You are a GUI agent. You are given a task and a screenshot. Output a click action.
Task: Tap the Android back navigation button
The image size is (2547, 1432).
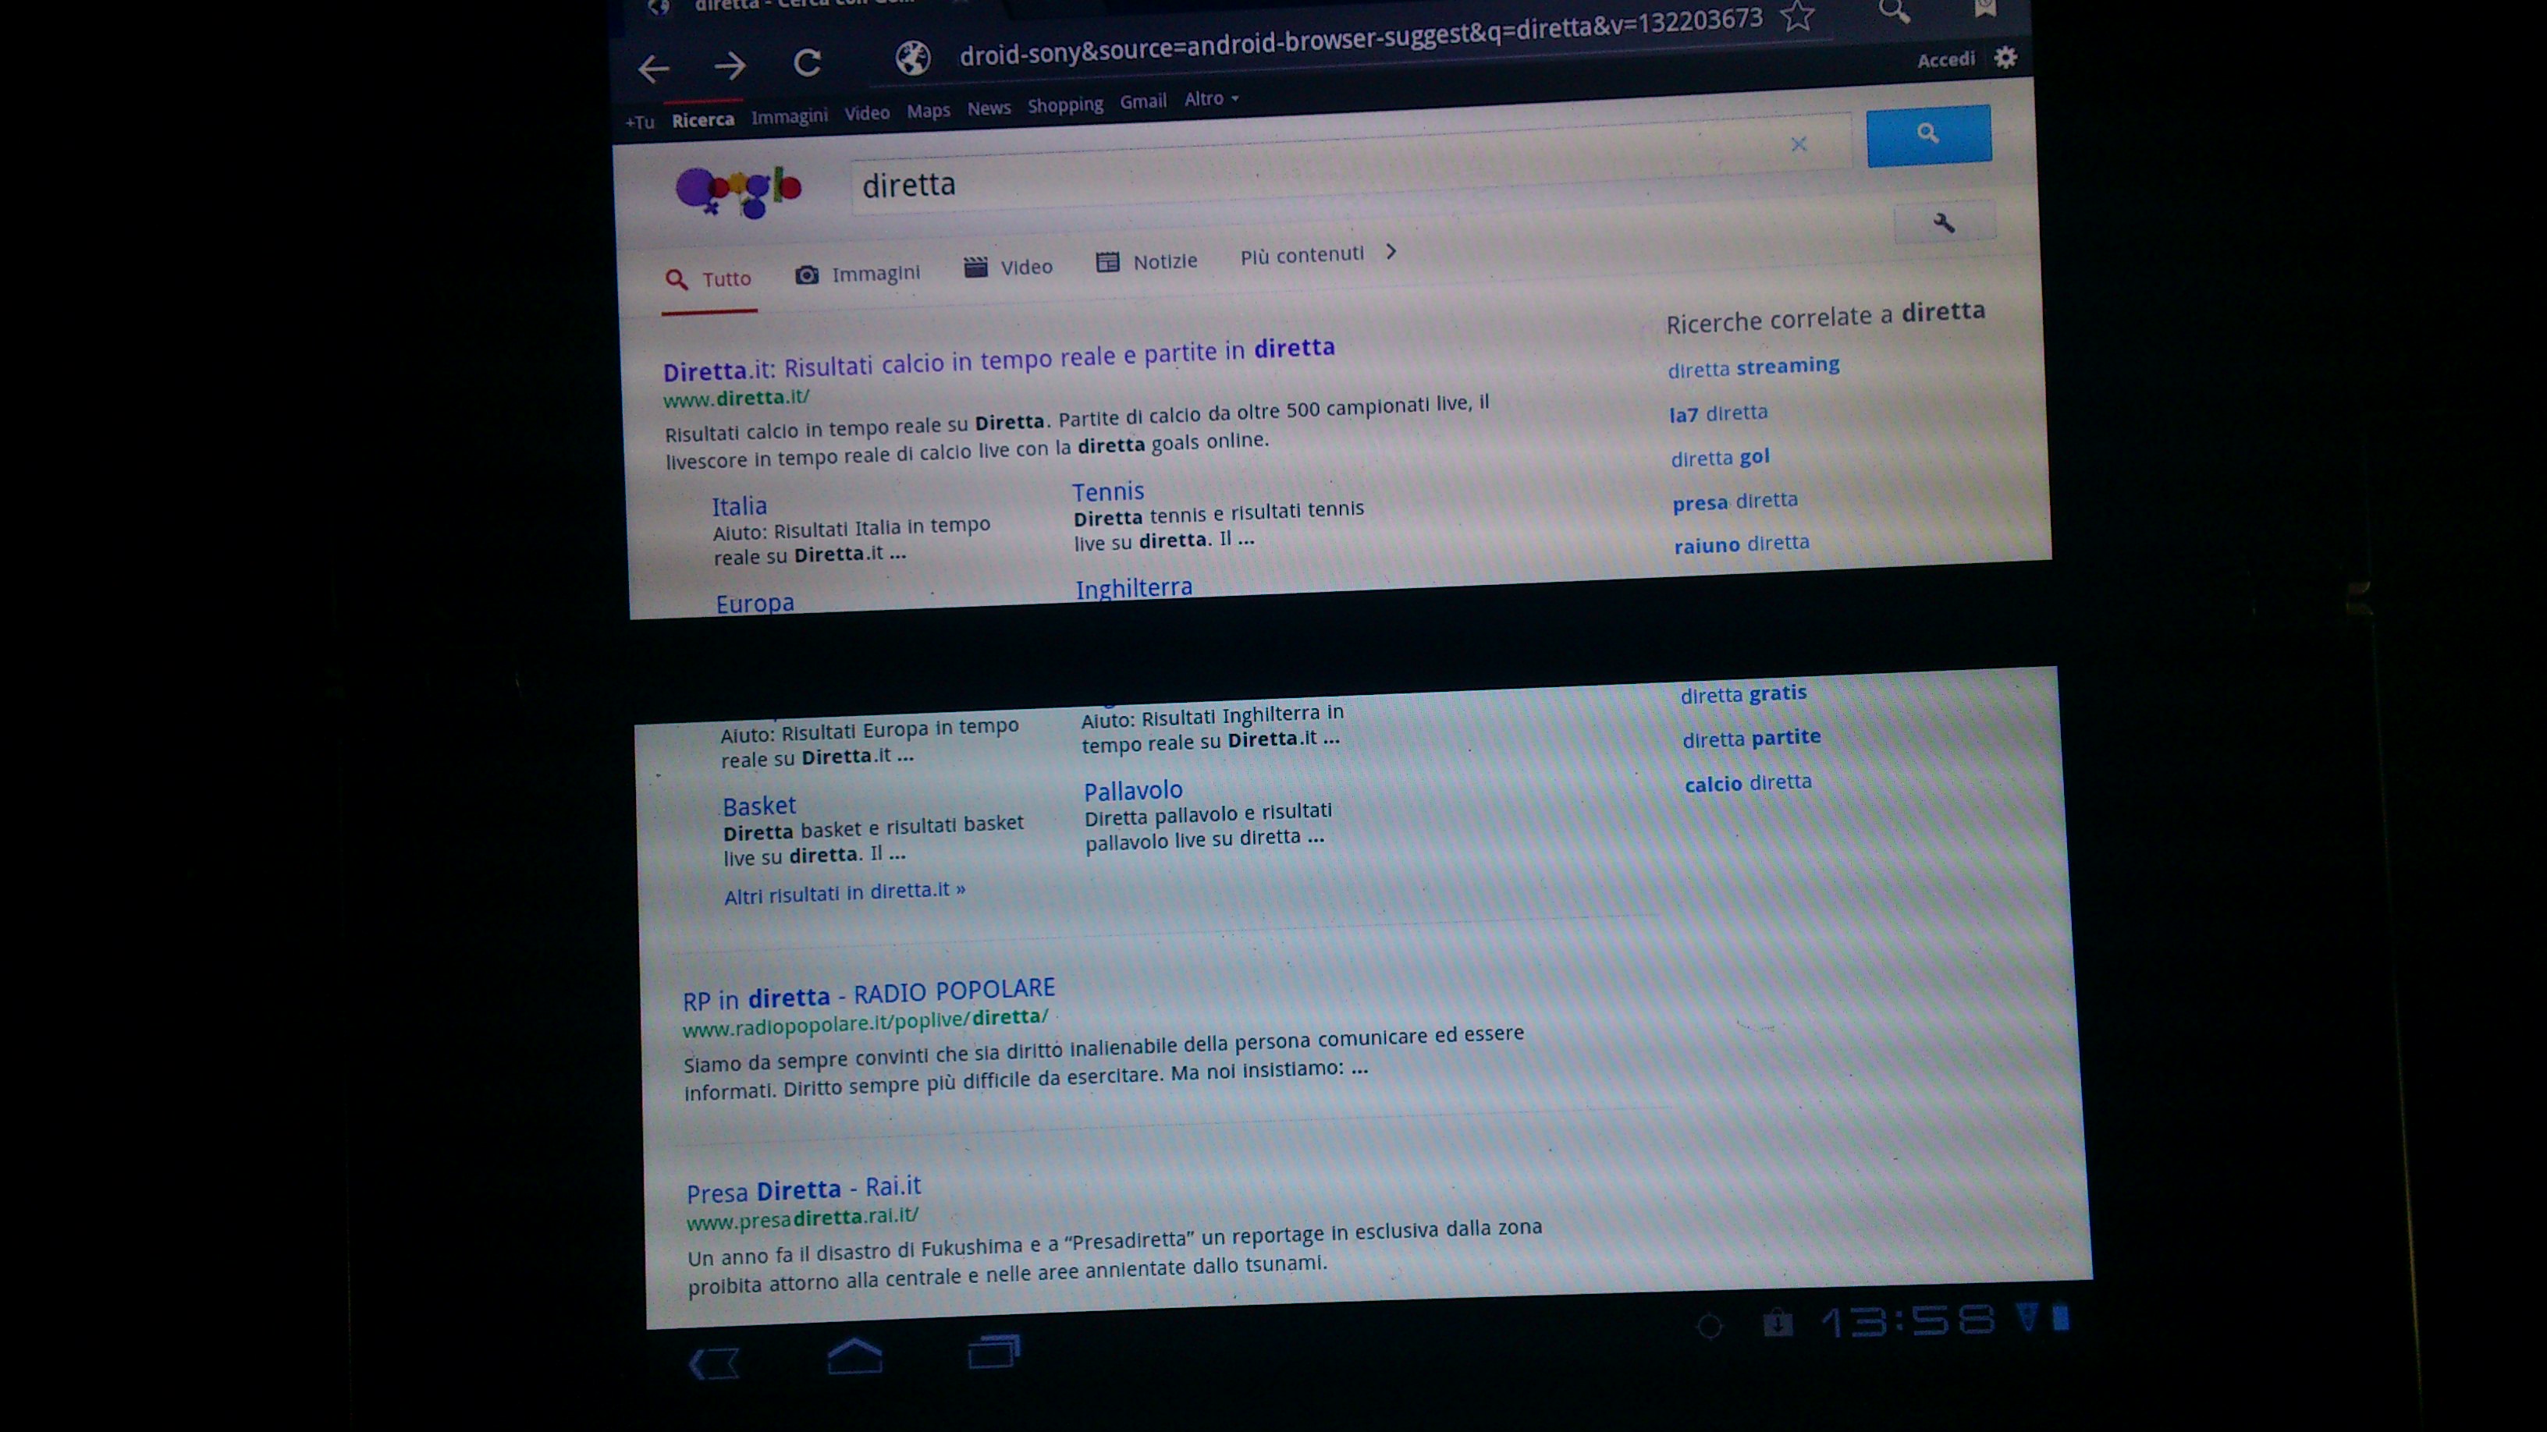(x=714, y=1364)
